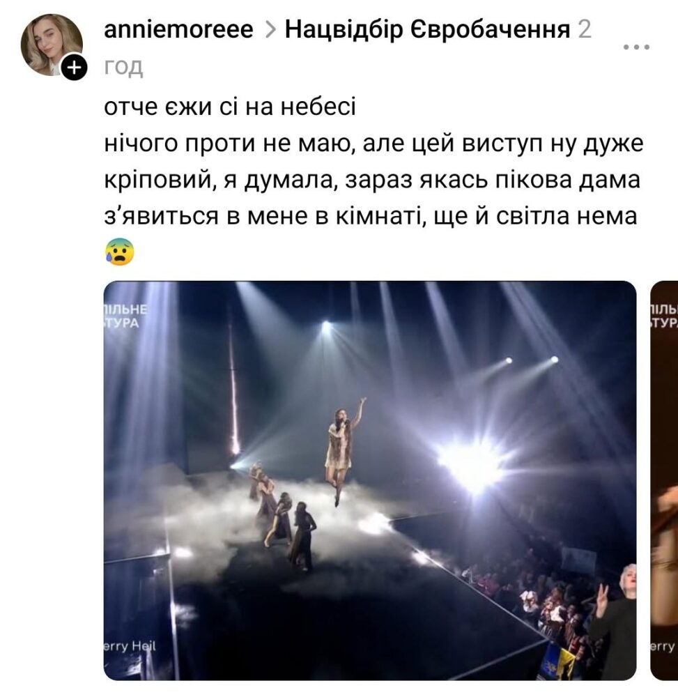Click the group of dancers in smoke
This screenshot has width=678, height=697.
pyautogui.click(x=282, y=516)
